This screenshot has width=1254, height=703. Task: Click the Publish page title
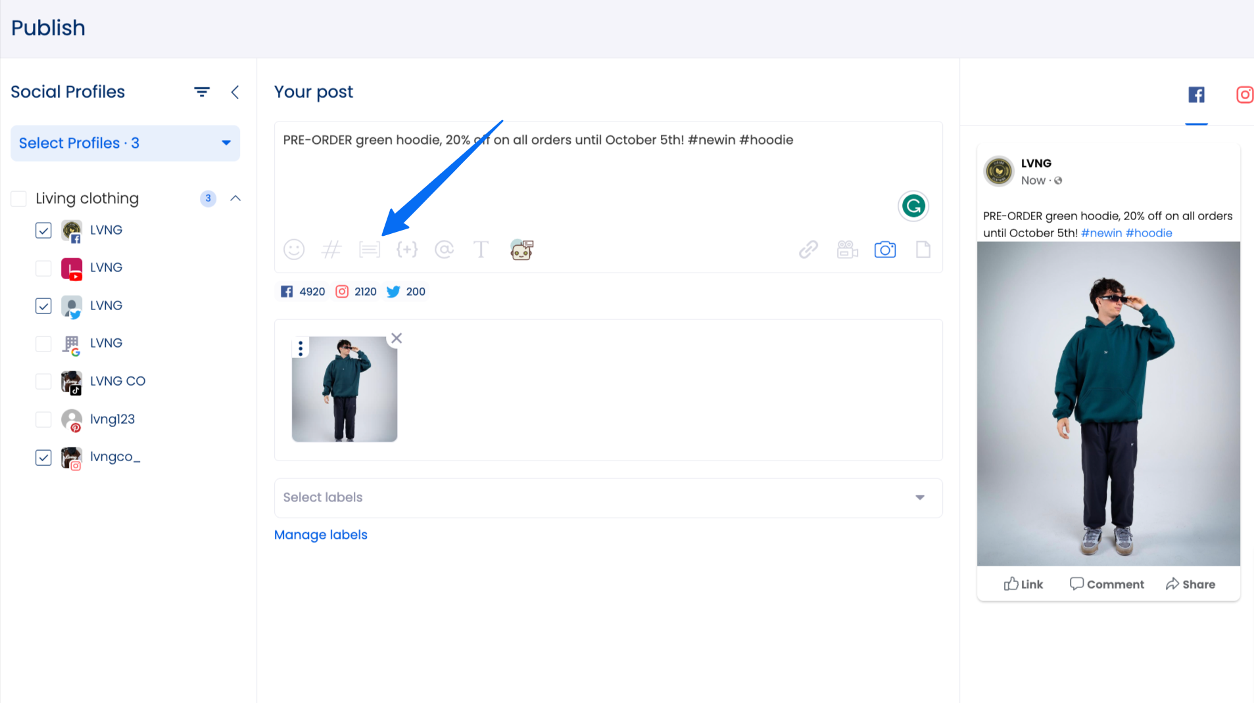48,28
